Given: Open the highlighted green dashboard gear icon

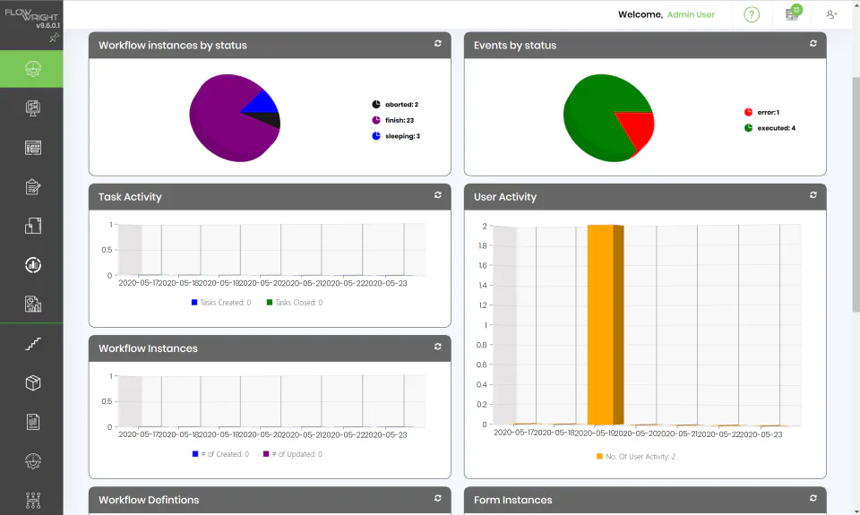Looking at the screenshot, I should tap(32, 69).
